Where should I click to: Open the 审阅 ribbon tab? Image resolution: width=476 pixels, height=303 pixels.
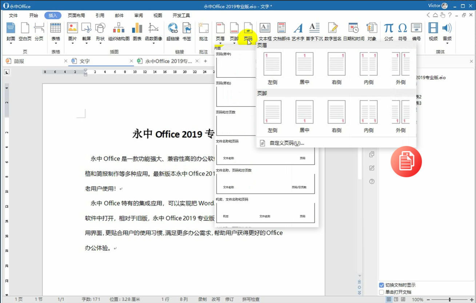point(139,16)
